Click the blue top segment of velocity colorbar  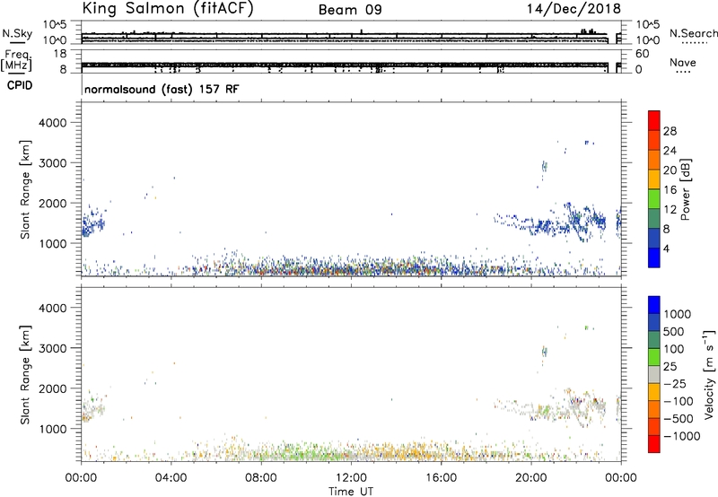pos(654,305)
